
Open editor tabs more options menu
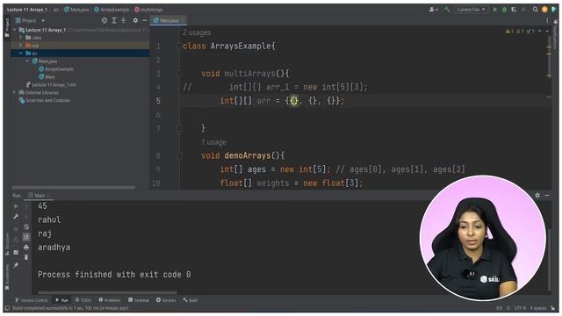click(547, 20)
